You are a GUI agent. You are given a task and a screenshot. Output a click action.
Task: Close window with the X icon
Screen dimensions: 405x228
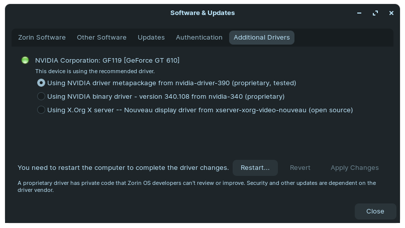pos(391,13)
